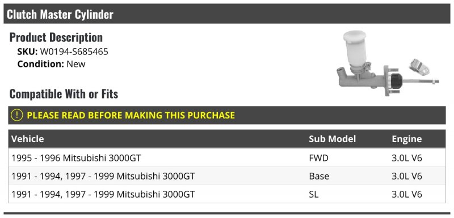Open the clutch master cylinder product image
The width and height of the screenshot is (454, 218).
point(388,63)
